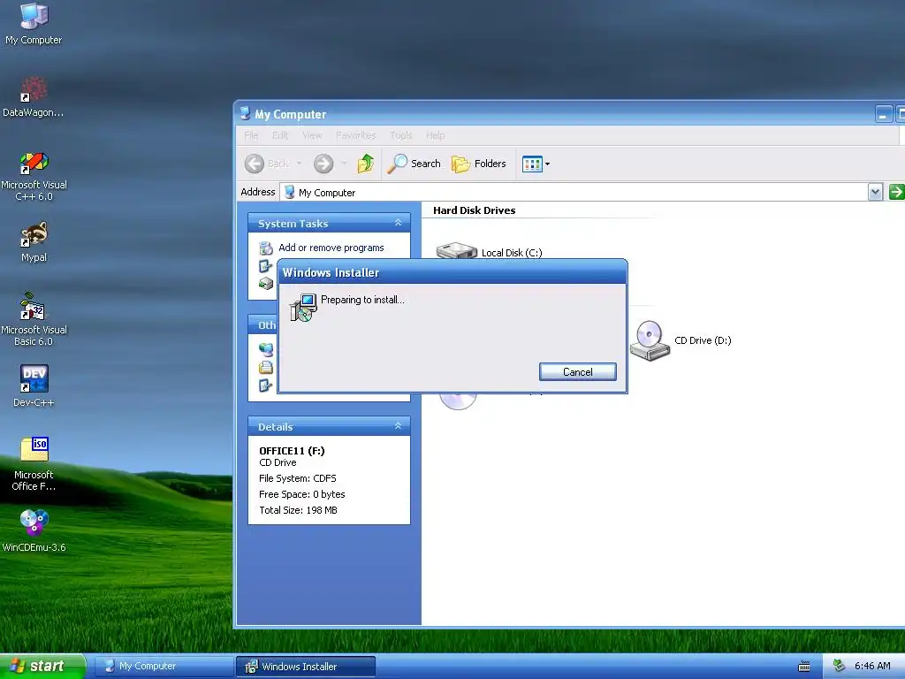
Task: Click the My Computer title bar icon
Action: coord(246,114)
